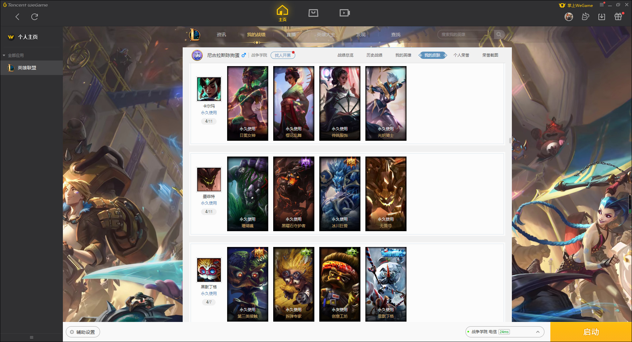Open the 掌上WeGame link
Viewport: 632px width, 342px height.
click(576, 5)
